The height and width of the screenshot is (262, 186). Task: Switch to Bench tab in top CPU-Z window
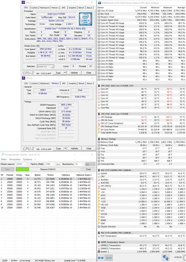pyautogui.click(x=81, y=8)
